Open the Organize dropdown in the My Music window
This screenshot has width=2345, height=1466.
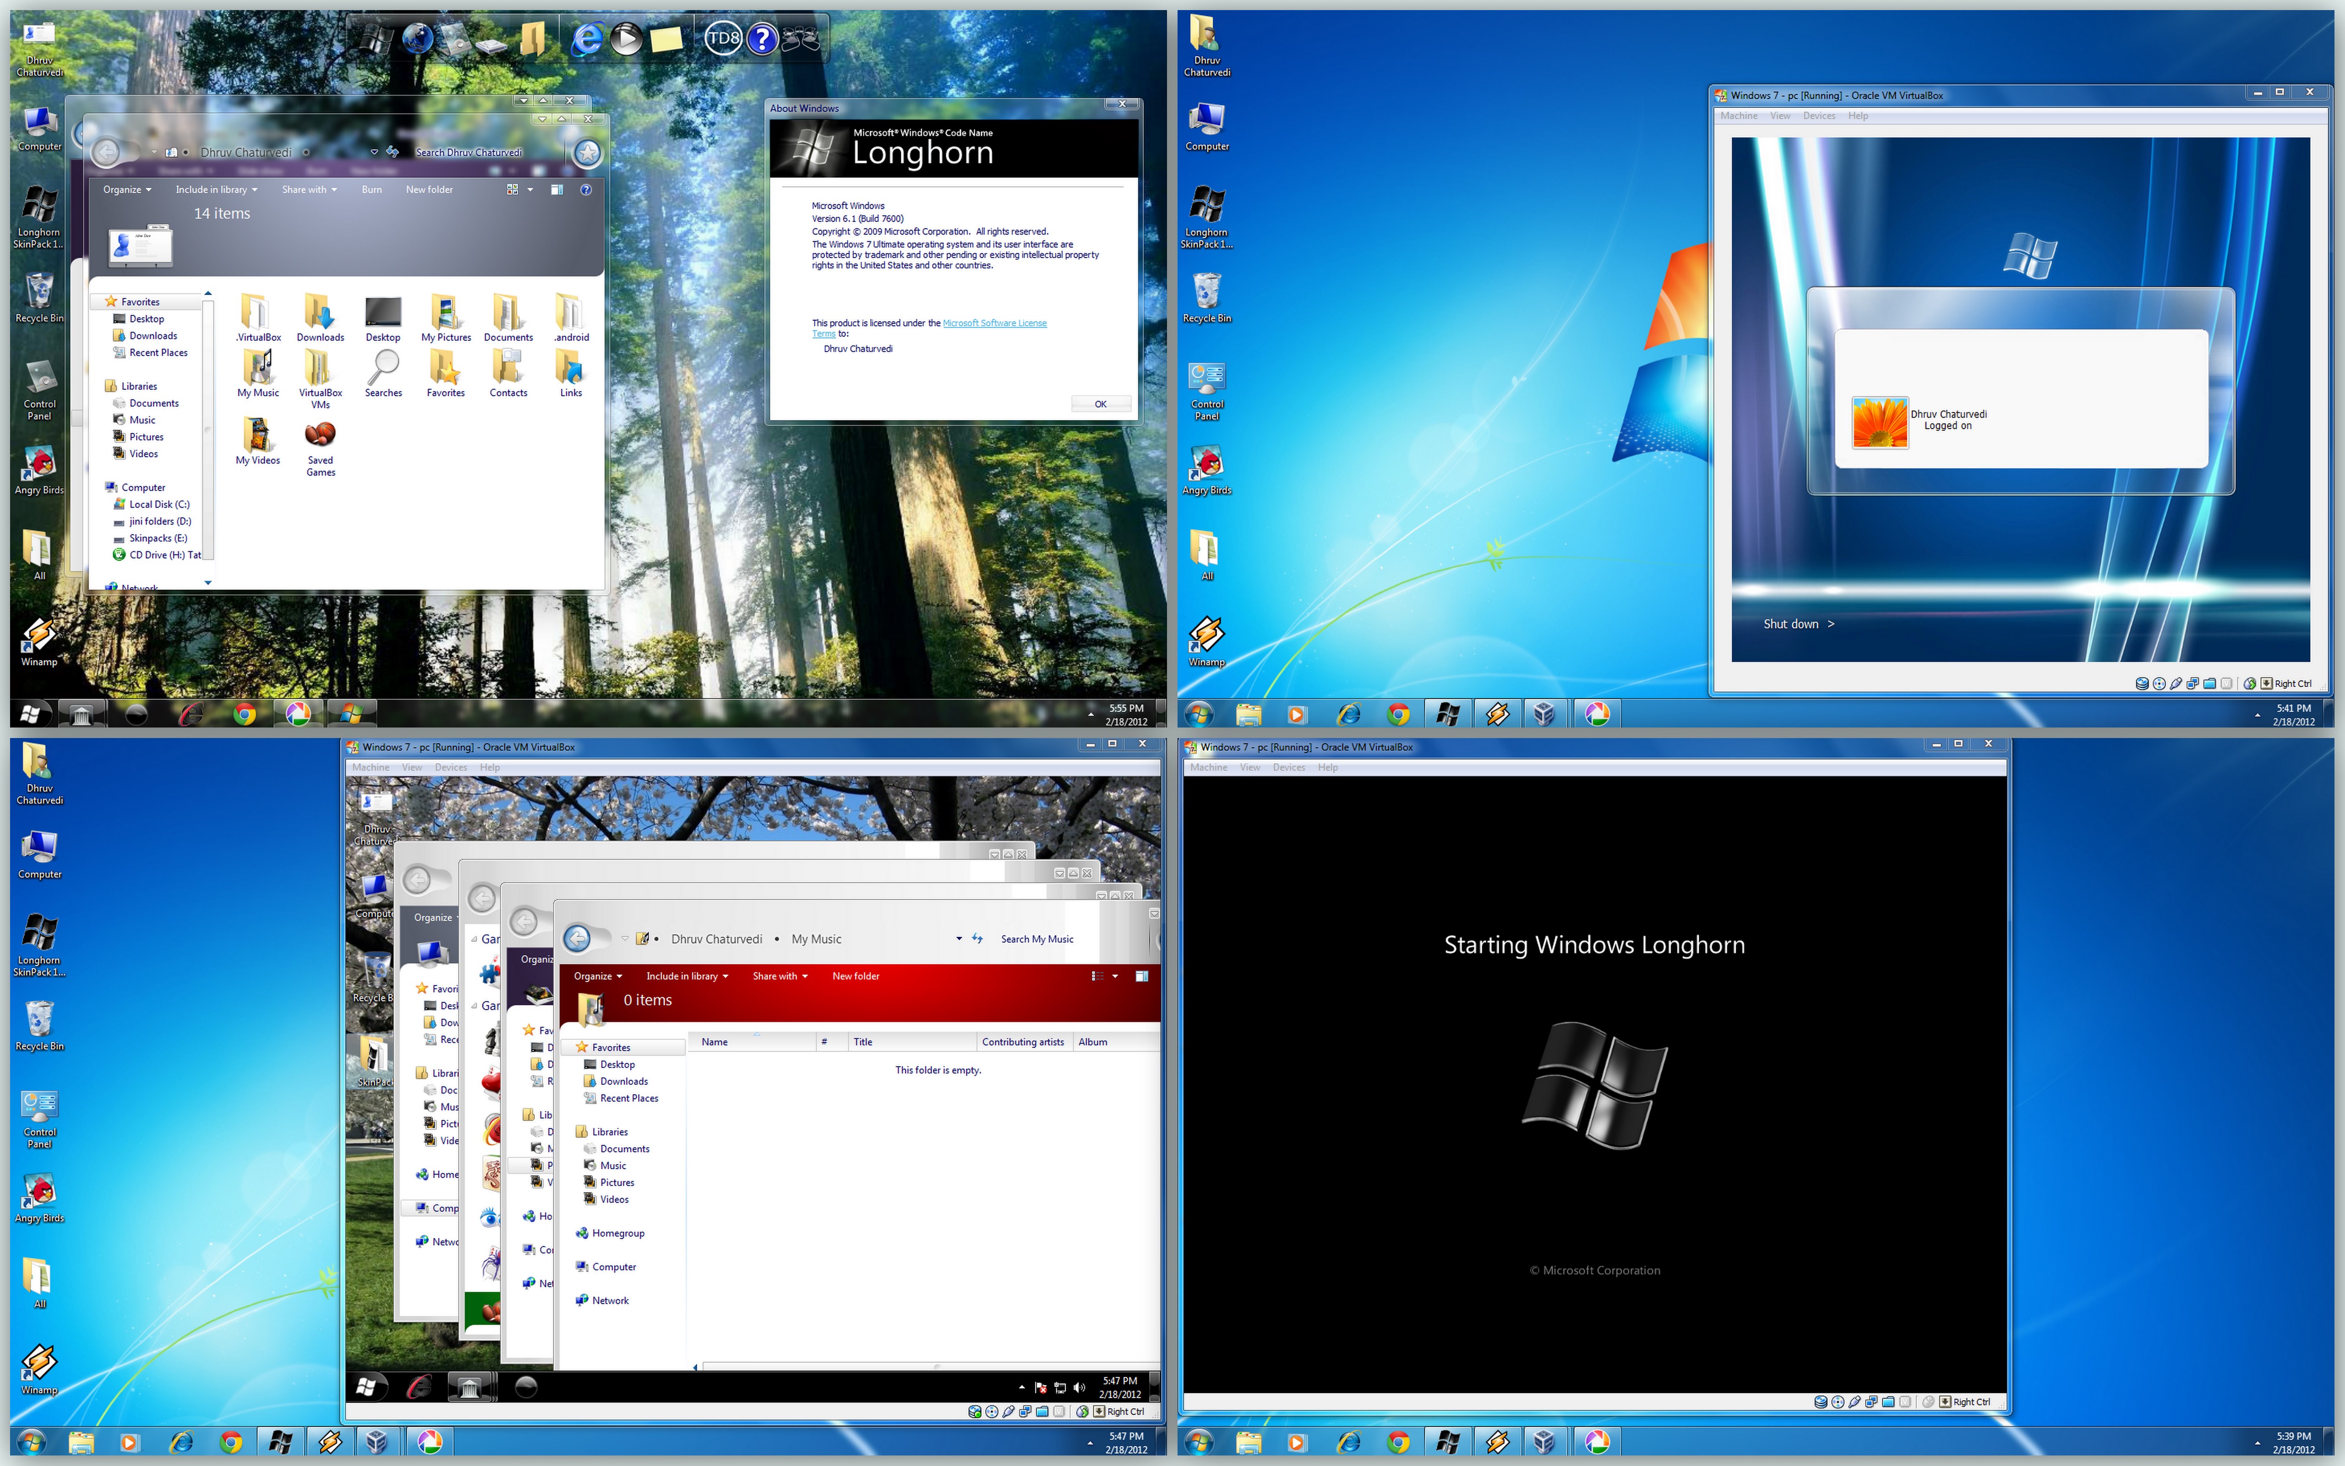coord(597,976)
